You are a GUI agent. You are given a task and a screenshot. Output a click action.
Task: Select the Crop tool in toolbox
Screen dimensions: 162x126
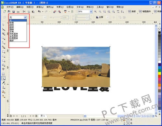point(3,34)
